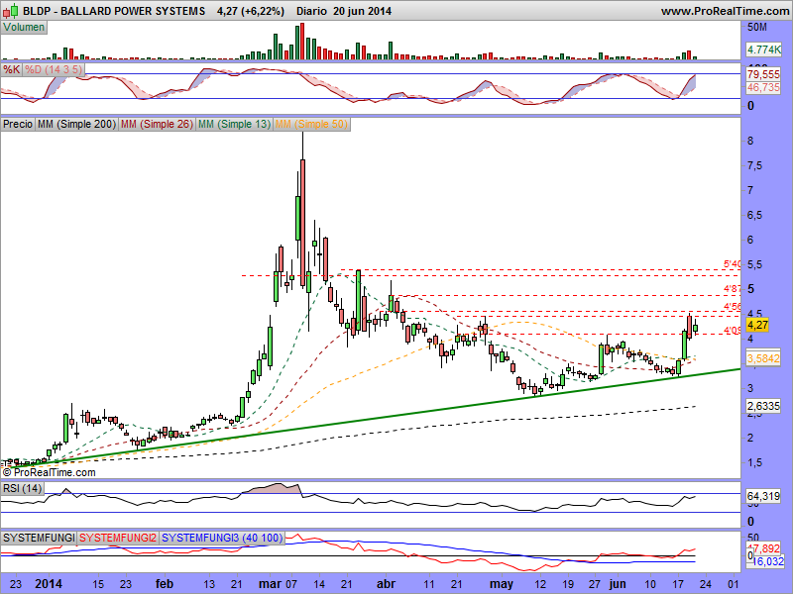Click the 2014 date axis label
The width and height of the screenshot is (793, 594).
pyautogui.click(x=49, y=584)
